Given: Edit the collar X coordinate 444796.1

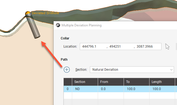Looking at the screenshot, I should point(89,47).
